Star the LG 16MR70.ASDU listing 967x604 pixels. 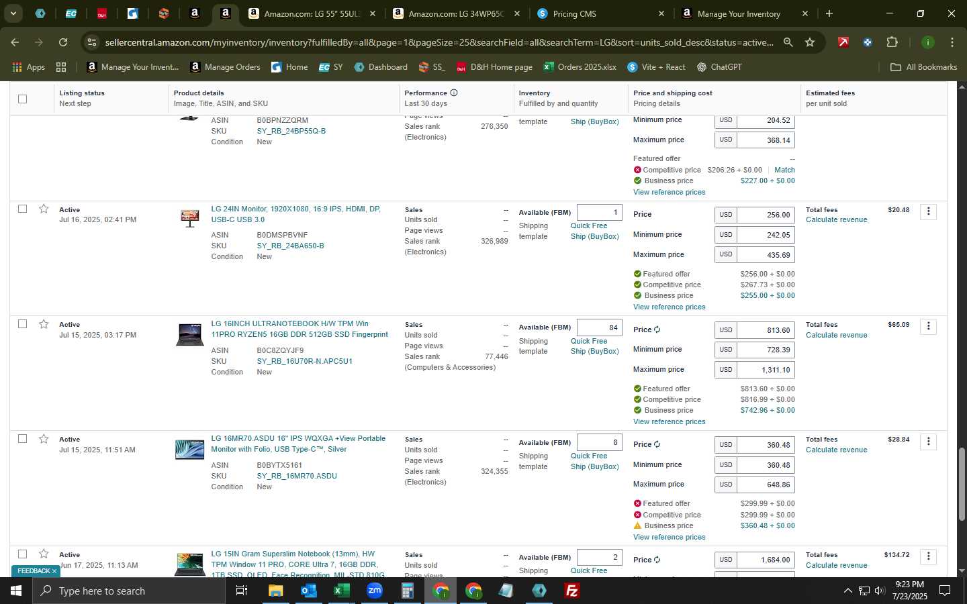pyautogui.click(x=44, y=439)
